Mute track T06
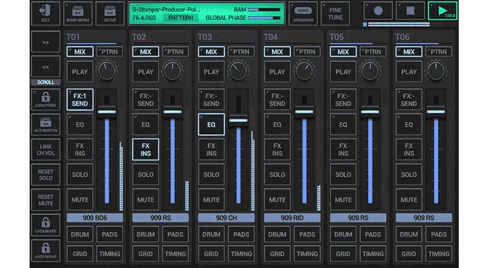 coord(409,200)
